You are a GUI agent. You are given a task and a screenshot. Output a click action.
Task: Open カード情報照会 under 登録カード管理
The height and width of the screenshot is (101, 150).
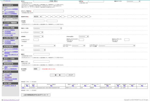click(8, 61)
